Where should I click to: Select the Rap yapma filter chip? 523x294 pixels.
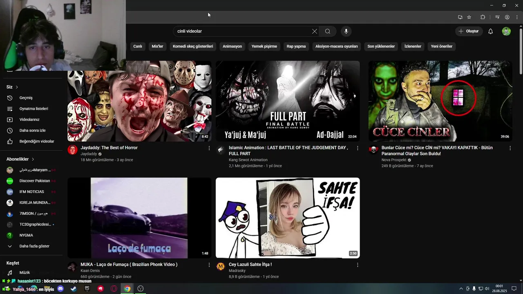click(x=296, y=47)
